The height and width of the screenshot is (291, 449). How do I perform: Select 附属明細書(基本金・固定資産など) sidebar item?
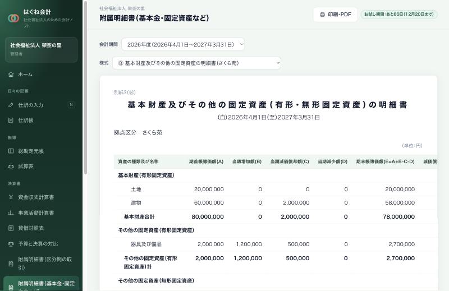[41, 284]
